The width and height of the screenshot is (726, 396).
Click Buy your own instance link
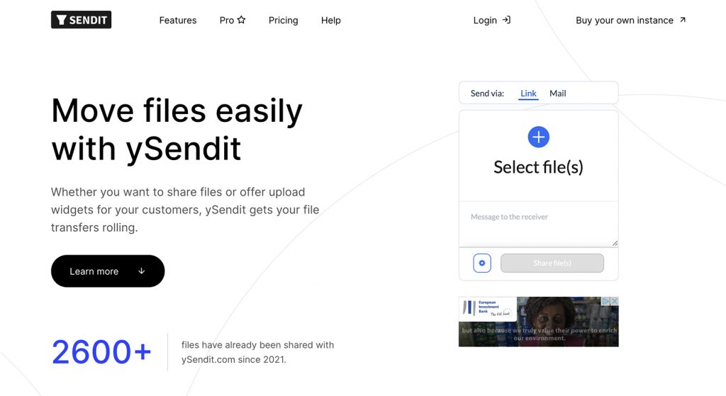[x=625, y=21]
